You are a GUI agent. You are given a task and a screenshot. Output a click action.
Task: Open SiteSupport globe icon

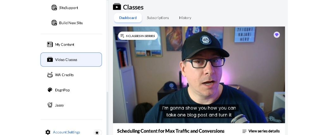(x=54, y=8)
